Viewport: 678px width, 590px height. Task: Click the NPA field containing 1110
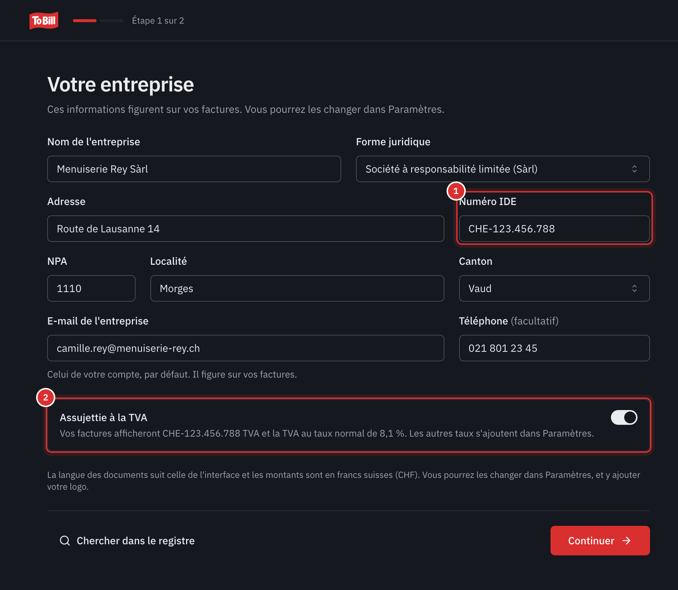click(x=91, y=288)
